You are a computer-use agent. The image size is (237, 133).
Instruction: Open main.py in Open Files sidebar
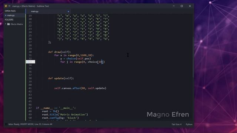click(11, 16)
